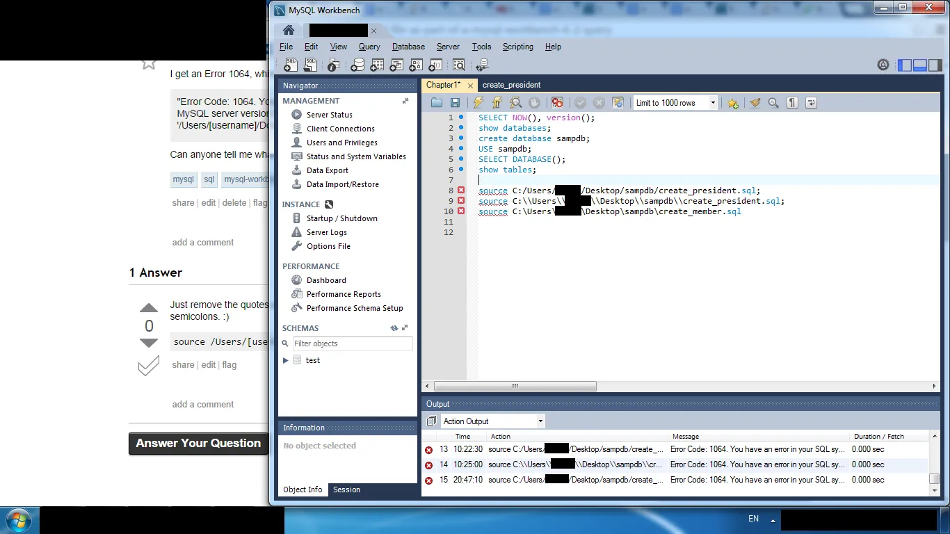Viewport: 950px width, 534px height.
Task: Toggle the right sidebar panel visibility
Action: (x=934, y=65)
